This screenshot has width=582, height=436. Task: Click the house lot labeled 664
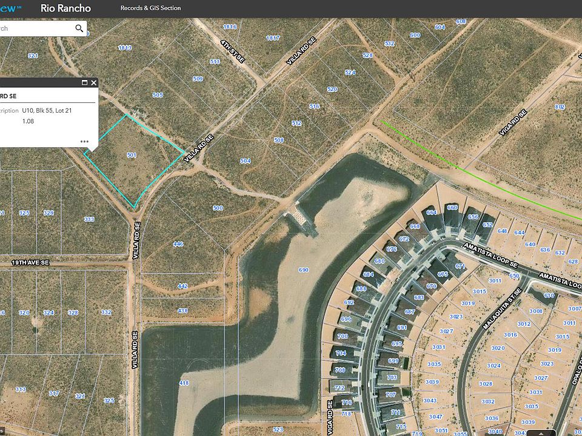tap(432, 213)
